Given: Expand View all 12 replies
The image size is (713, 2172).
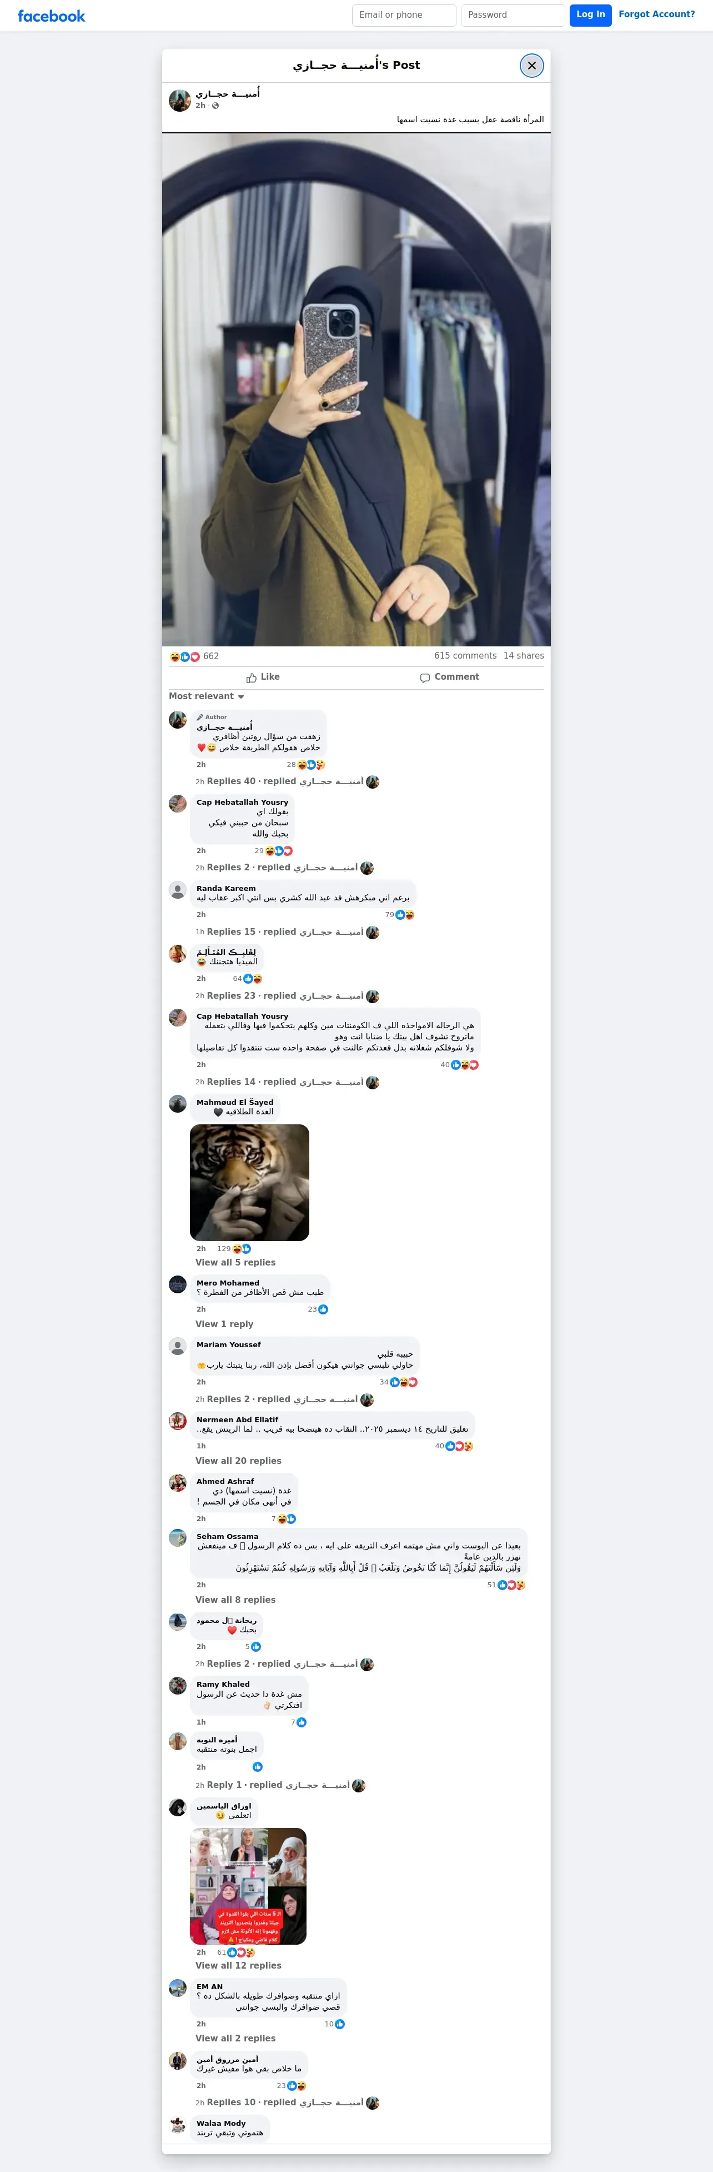Looking at the screenshot, I should click(239, 1965).
